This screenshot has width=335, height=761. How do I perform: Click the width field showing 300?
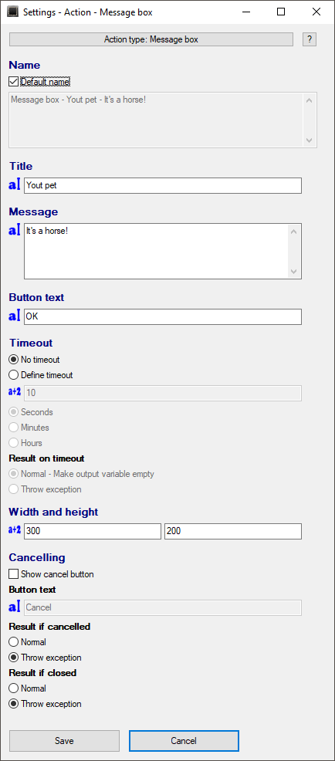pos(93,531)
